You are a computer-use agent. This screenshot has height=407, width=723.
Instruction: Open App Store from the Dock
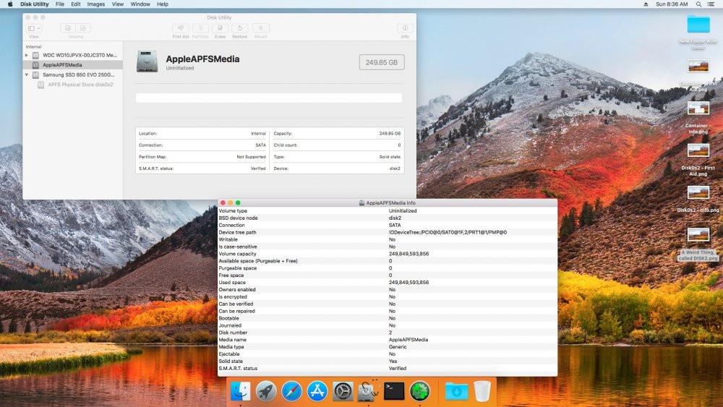[317, 391]
